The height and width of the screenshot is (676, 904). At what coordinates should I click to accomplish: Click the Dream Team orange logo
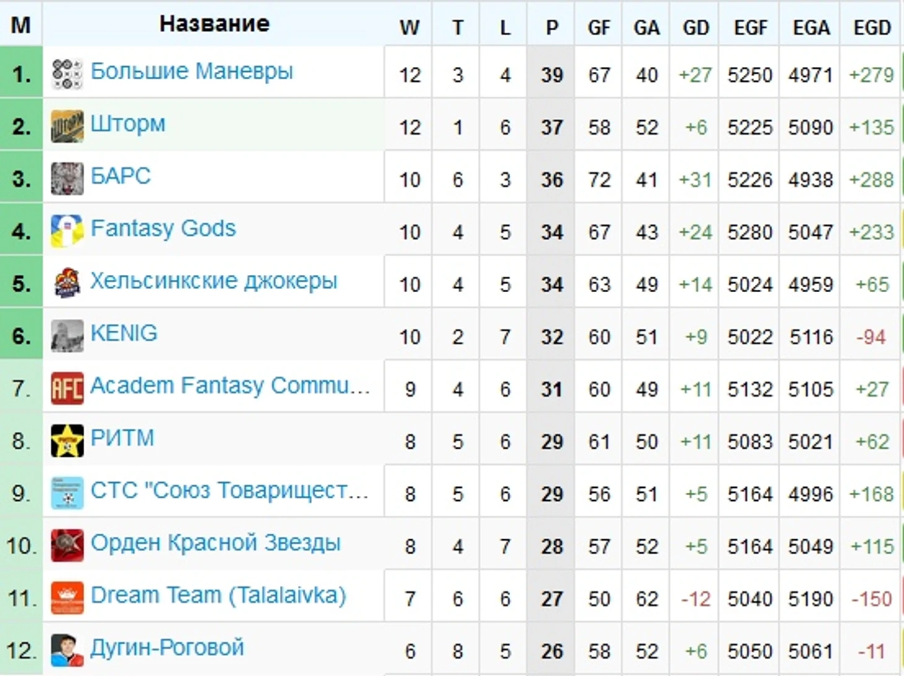(67, 598)
